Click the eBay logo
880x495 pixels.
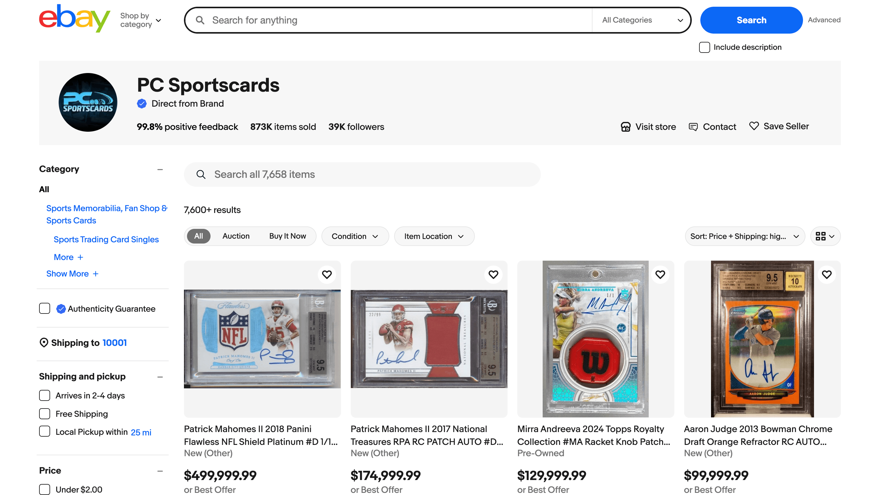(74, 19)
